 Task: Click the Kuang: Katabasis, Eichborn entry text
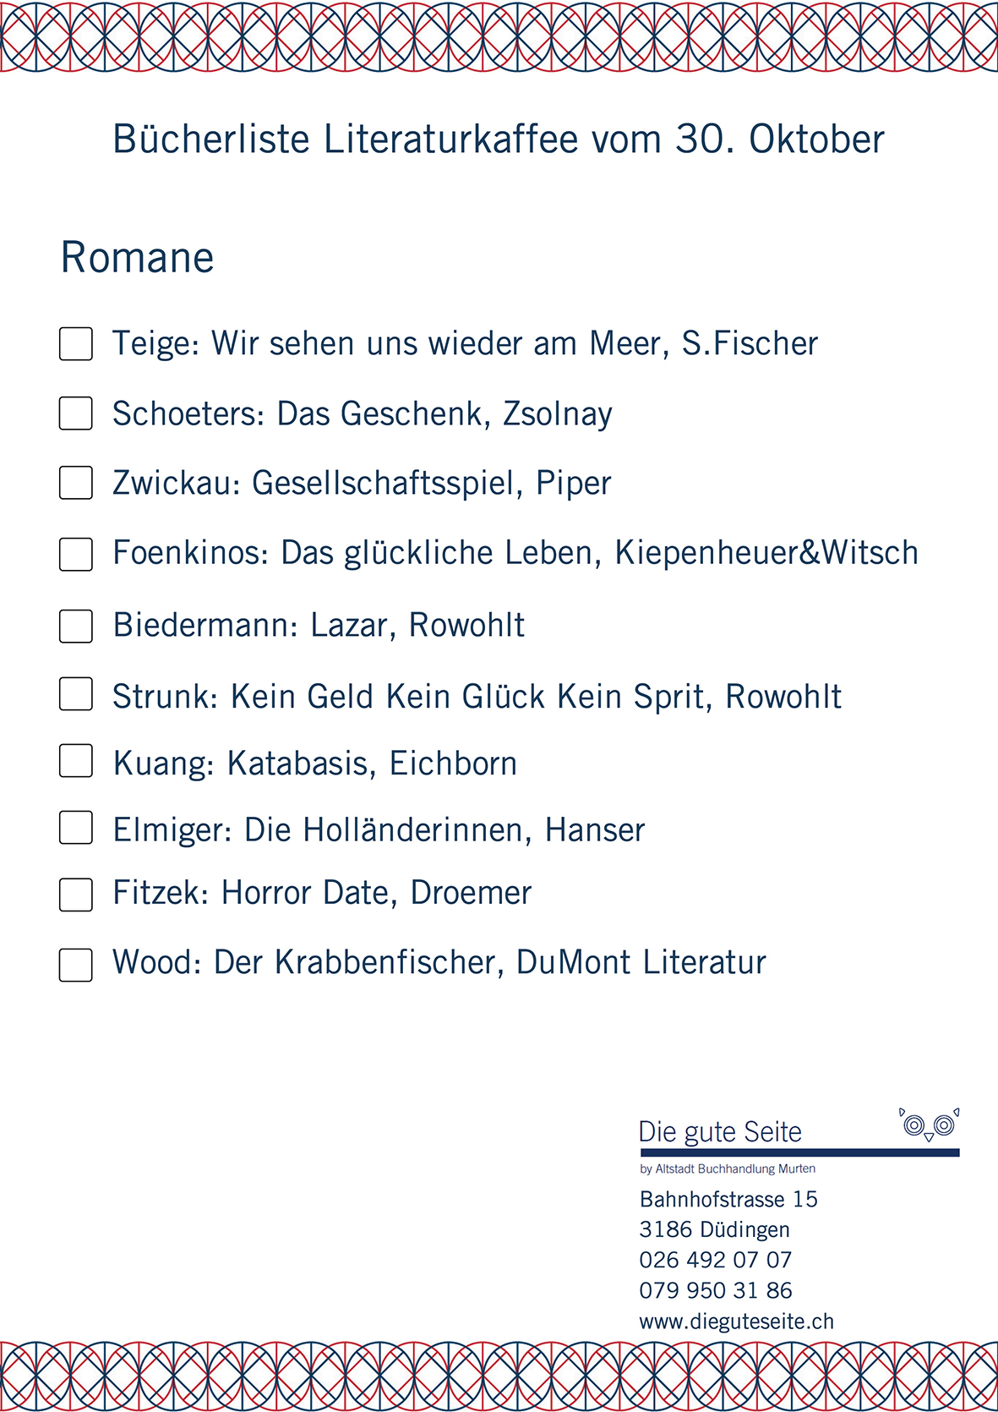click(314, 763)
